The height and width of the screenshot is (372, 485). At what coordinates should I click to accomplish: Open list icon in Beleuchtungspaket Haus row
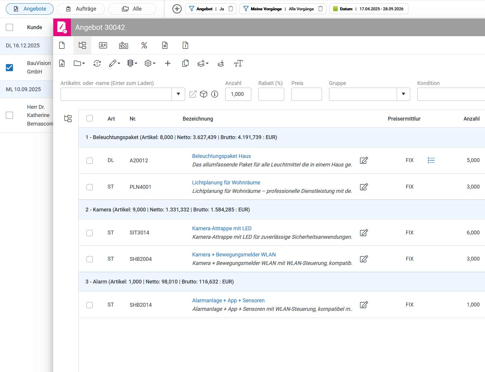(431, 160)
